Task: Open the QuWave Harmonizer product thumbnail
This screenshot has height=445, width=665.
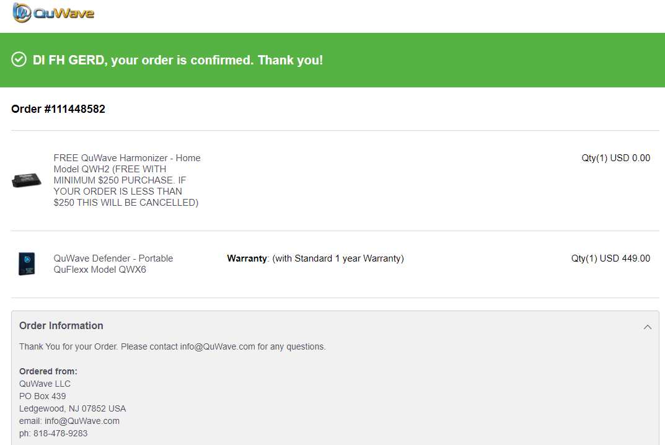Action: [26, 180]
